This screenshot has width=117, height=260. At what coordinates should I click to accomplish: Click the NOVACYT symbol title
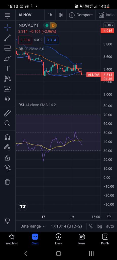29,25
